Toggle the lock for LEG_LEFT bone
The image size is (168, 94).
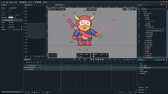(x=139, y=14)
